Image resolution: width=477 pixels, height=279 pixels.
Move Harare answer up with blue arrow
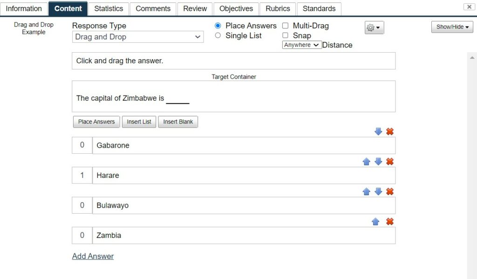point(366,162)
